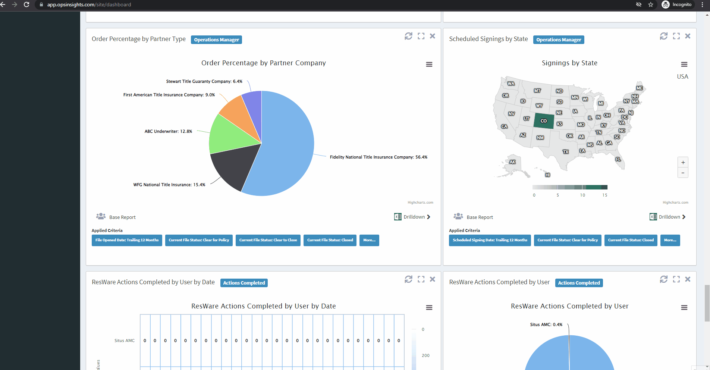
Task: Zoom in on the USA map
Action: click(683, 163)
